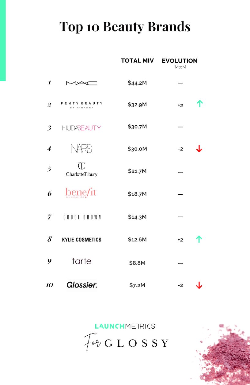Select the NARS logo
Image resolution: width=250 pixels, height=385 pixels.
[81, 149]
